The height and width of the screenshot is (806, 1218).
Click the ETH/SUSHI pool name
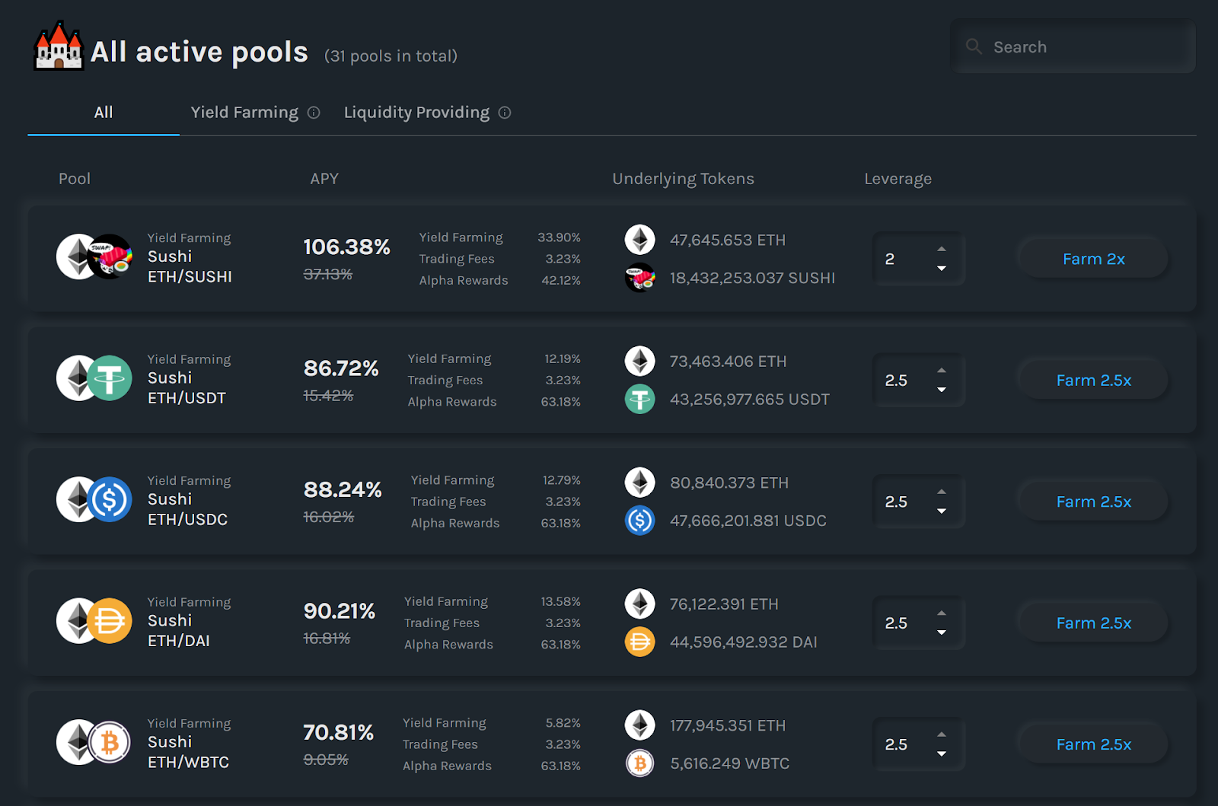190,277
